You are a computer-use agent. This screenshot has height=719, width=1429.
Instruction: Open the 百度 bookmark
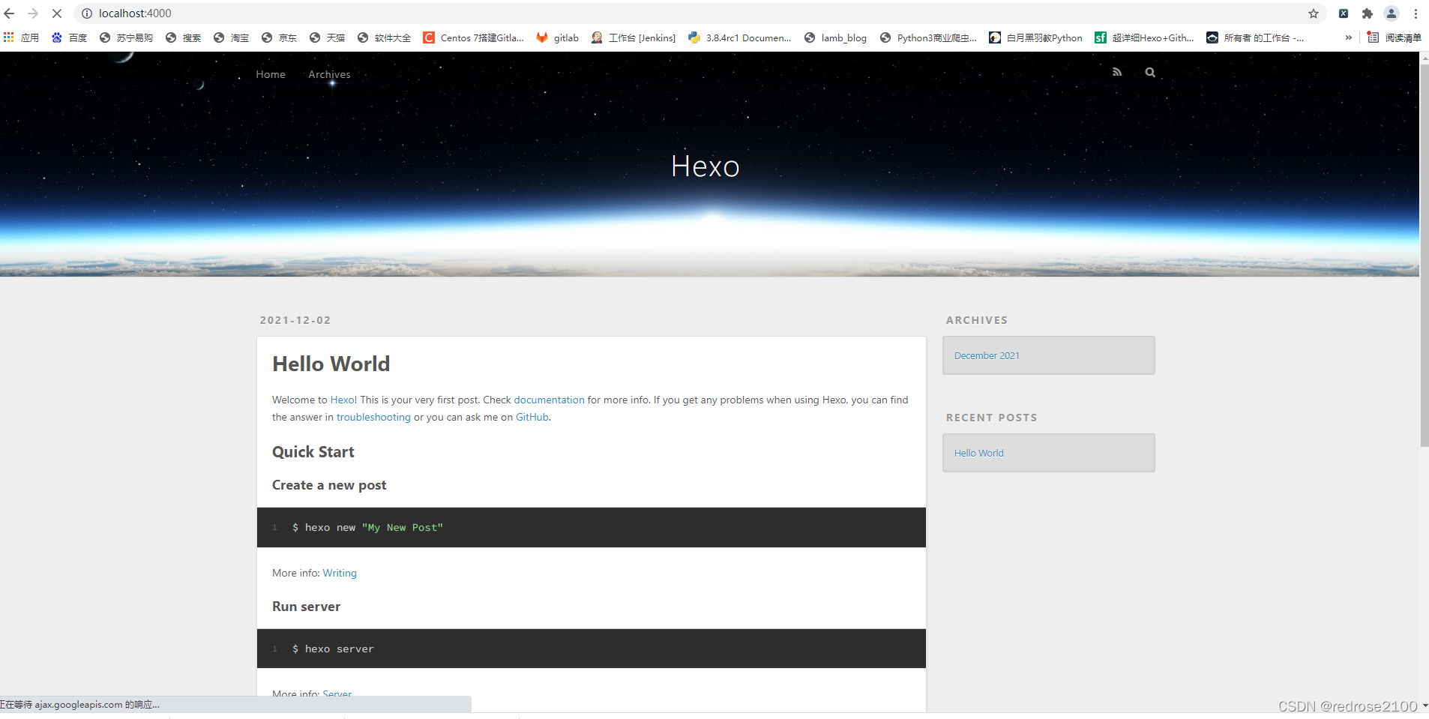[70, 37]
